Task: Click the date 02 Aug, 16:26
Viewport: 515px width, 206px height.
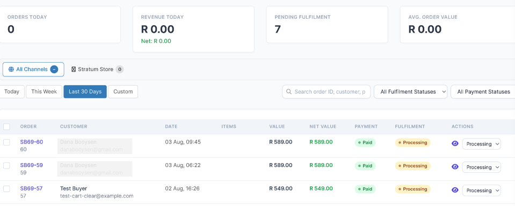Action: pos(182,188)
